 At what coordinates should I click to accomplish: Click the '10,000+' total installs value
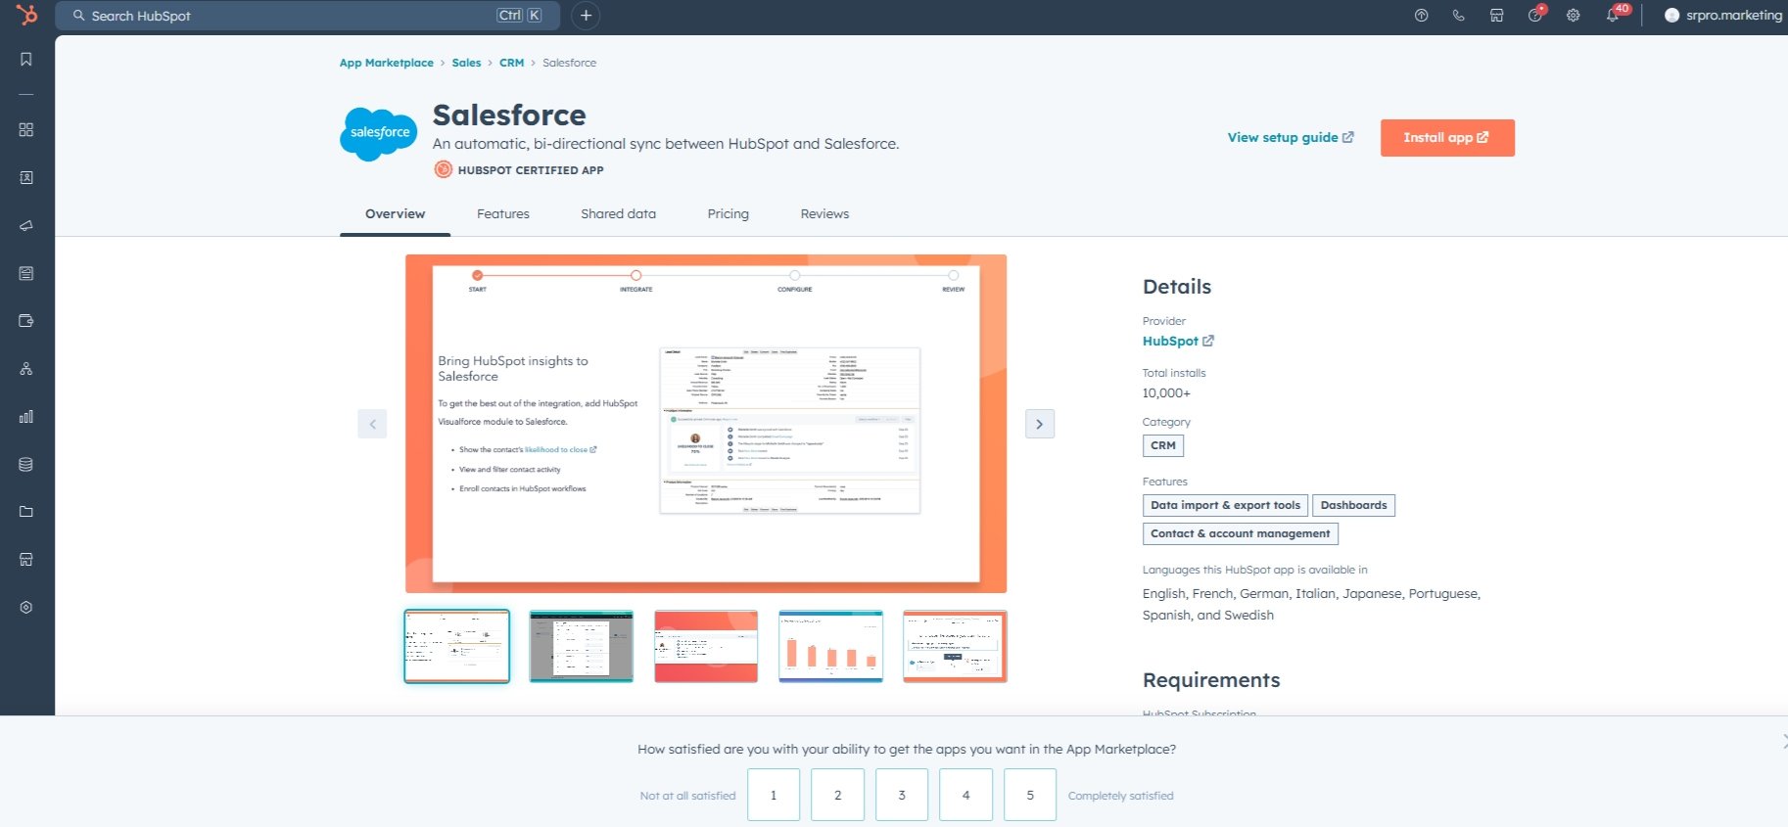click(1166, 393)
